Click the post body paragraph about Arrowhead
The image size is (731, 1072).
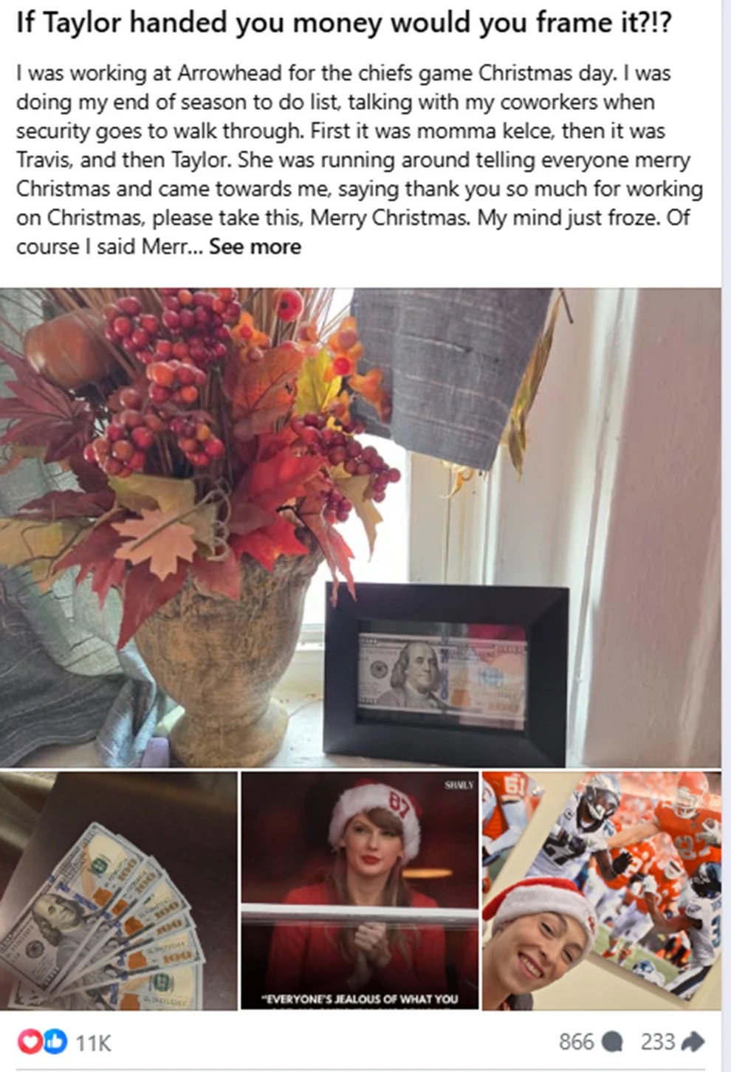pos(360,159)
